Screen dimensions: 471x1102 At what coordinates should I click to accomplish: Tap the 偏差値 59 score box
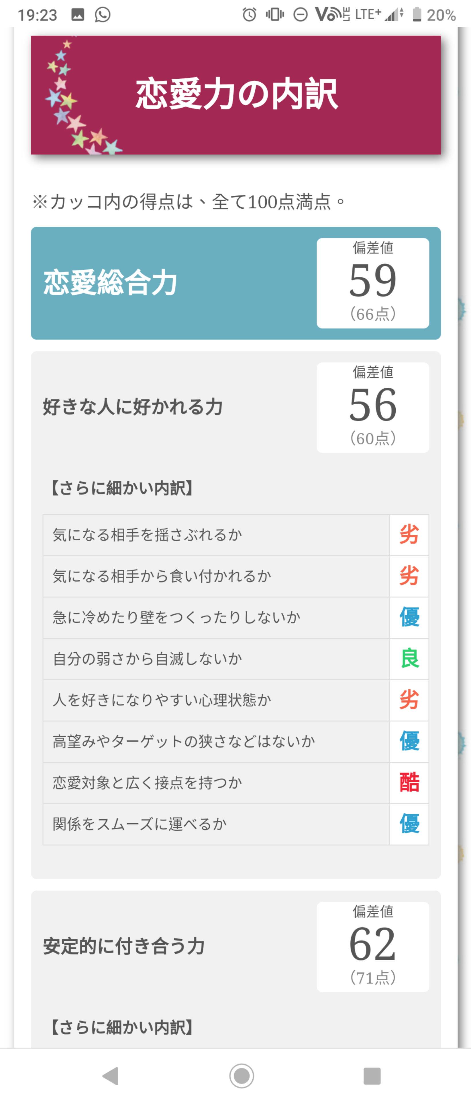(x=373, y=283)
